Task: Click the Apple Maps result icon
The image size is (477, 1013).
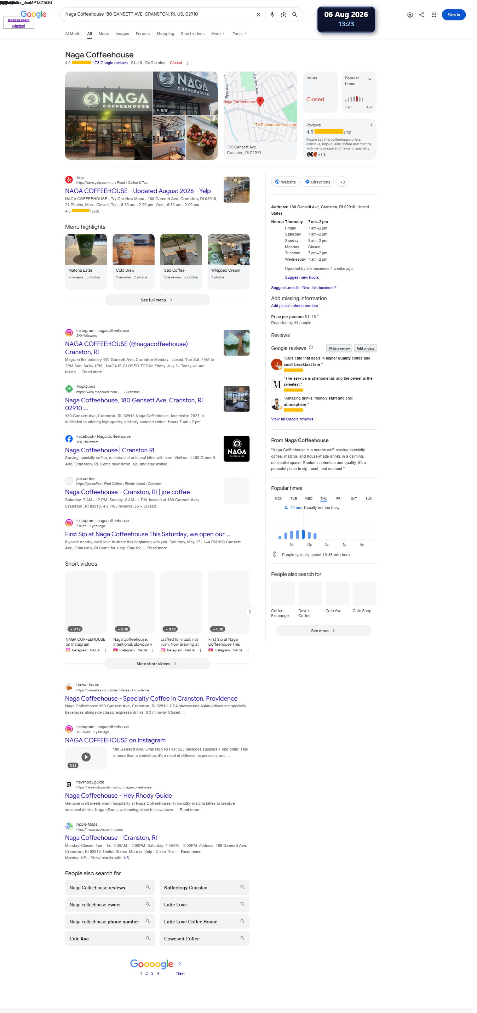Action: point(69,827)
